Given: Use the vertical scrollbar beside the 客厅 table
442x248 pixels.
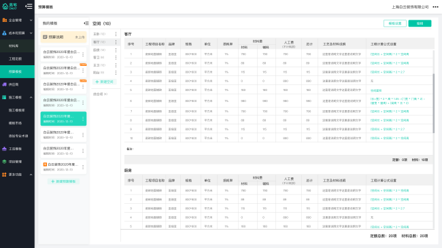Looking at the screenshot, I should click(434, 103).
